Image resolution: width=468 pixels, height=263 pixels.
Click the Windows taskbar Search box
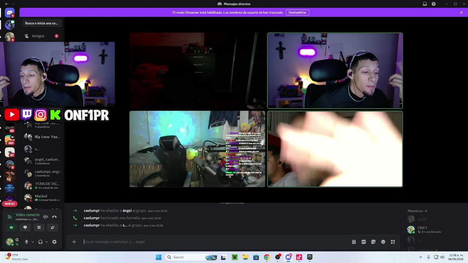tap(192, 257)
